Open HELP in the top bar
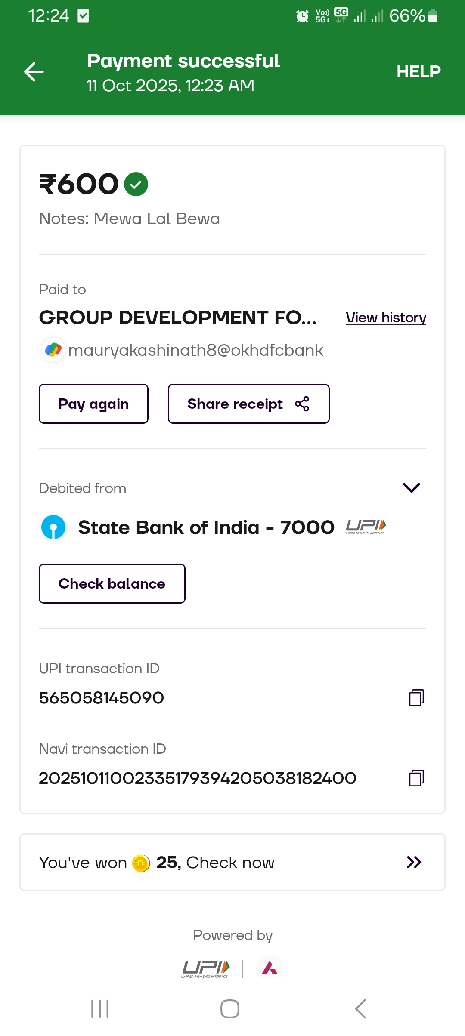The image size is (465, 1036). [418, 72]
